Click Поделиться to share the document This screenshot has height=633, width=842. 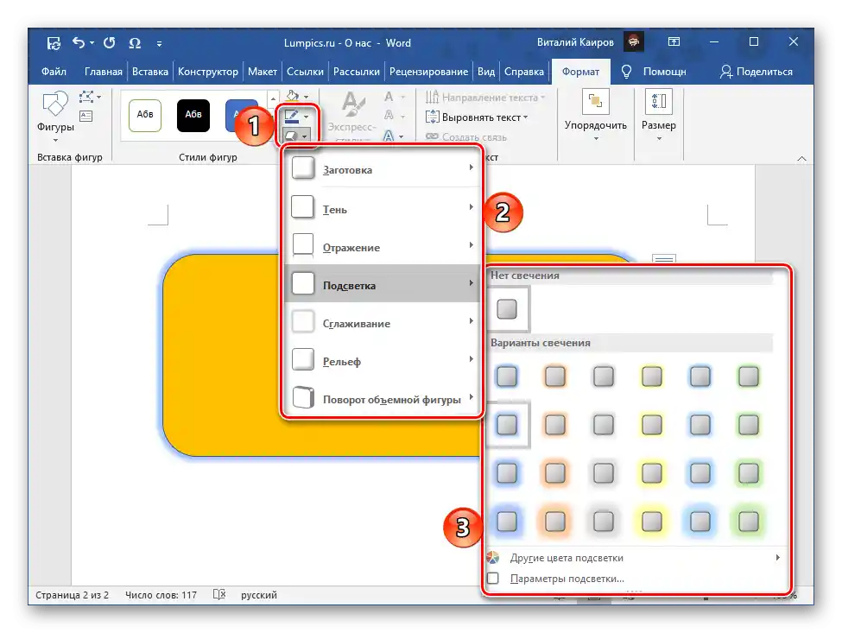(x=757, y=72)
